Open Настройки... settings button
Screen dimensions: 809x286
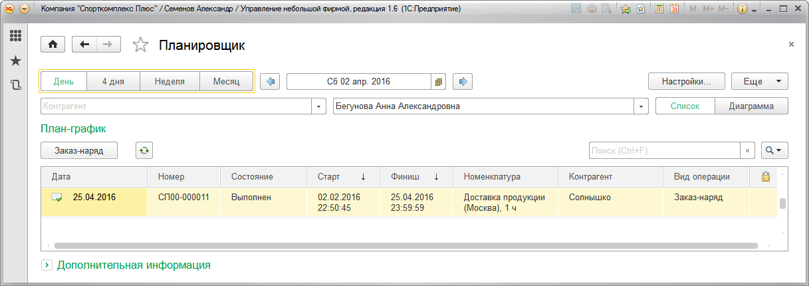point(687,81)
